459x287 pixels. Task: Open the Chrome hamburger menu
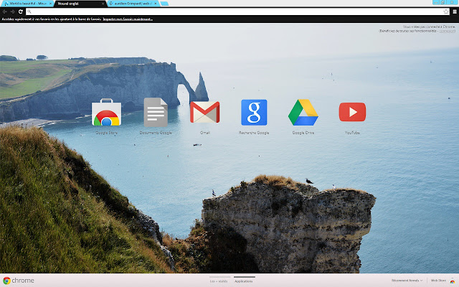455,11
